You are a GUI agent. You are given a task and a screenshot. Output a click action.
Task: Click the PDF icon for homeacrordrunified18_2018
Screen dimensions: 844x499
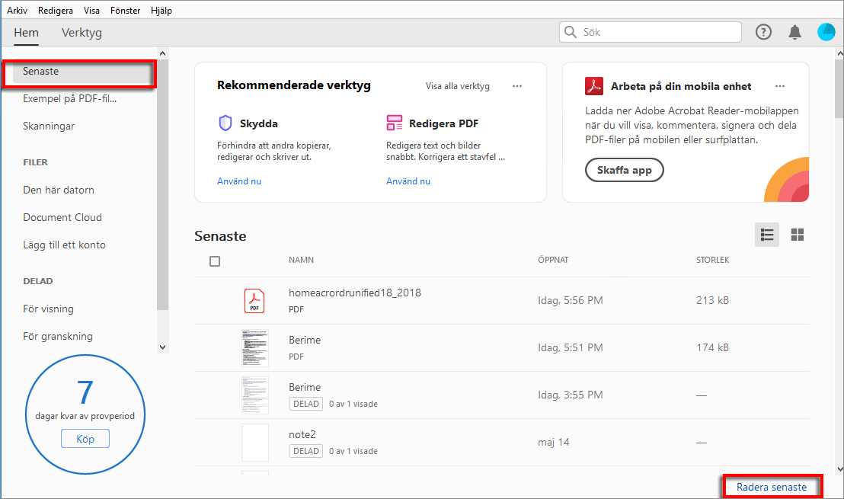pyautogui.click(x=254, y=301)
